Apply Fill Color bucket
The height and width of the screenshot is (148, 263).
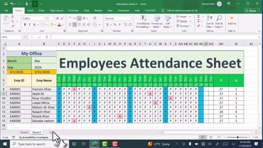(x=52, y=25)
